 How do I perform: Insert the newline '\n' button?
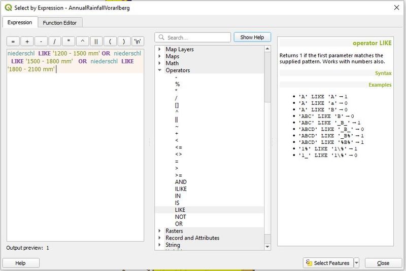(x=138, y=41)
